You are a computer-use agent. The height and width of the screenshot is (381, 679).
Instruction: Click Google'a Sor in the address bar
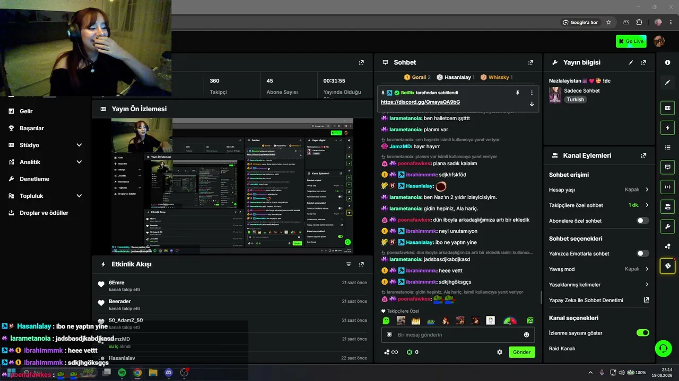(580, 22)
